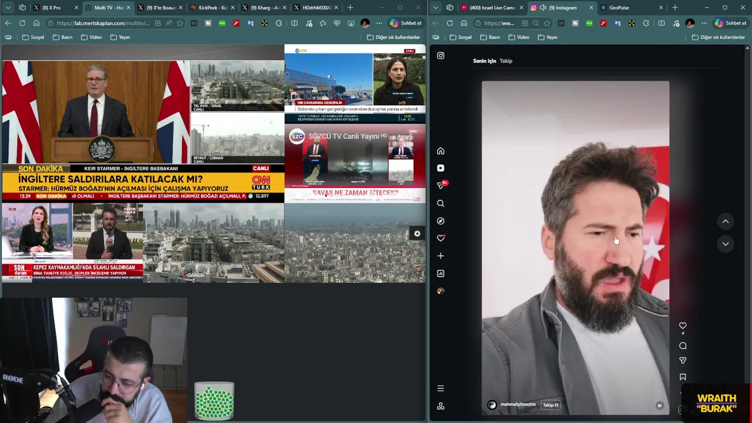Open Explore compass icon in Instagram
Screen dimensions: 752x423
(441, 221)
